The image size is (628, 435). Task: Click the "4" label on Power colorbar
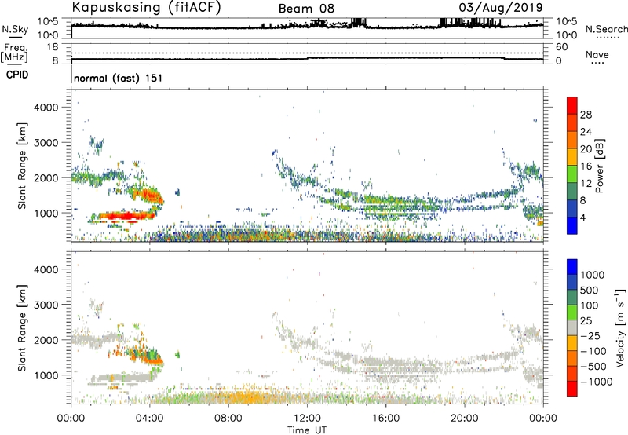583,217
